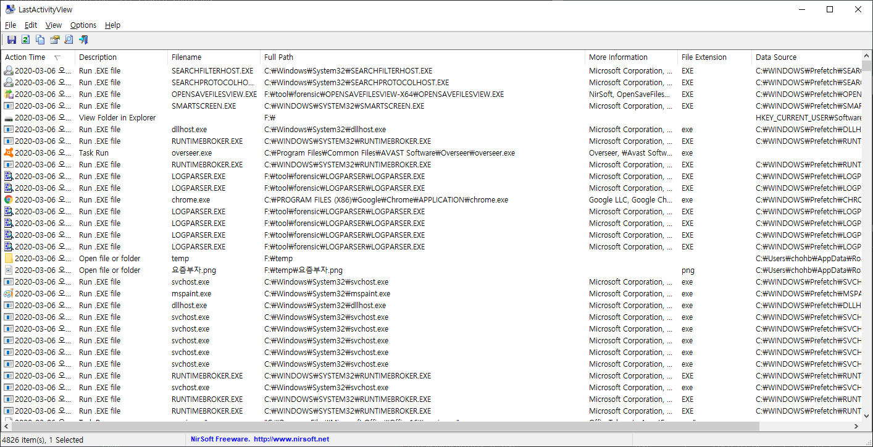
Task: Click the Find magnifier toolbar icon
Action: 69,40
